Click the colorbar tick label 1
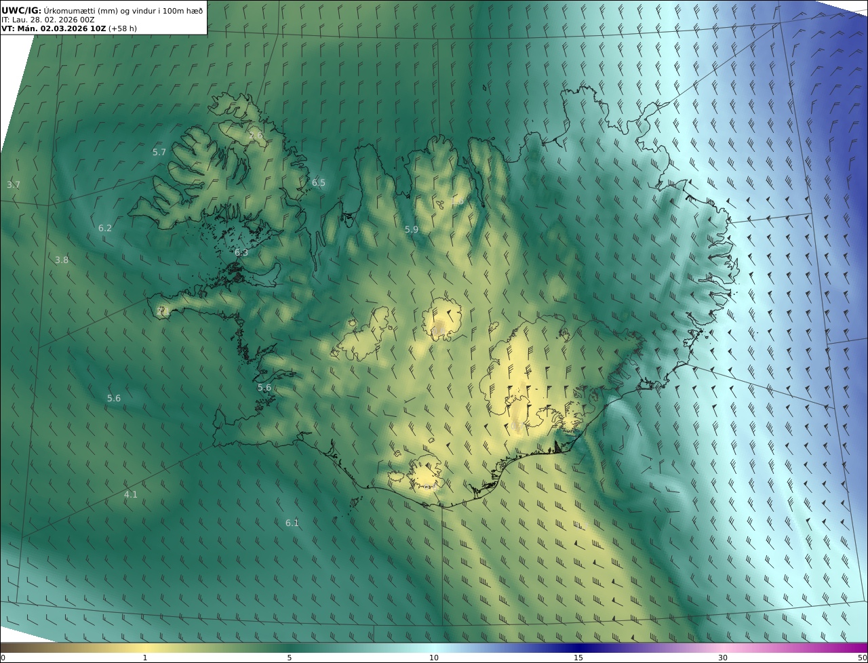Image resolution: width=868 pixels, height=663 pixels. 145,658
